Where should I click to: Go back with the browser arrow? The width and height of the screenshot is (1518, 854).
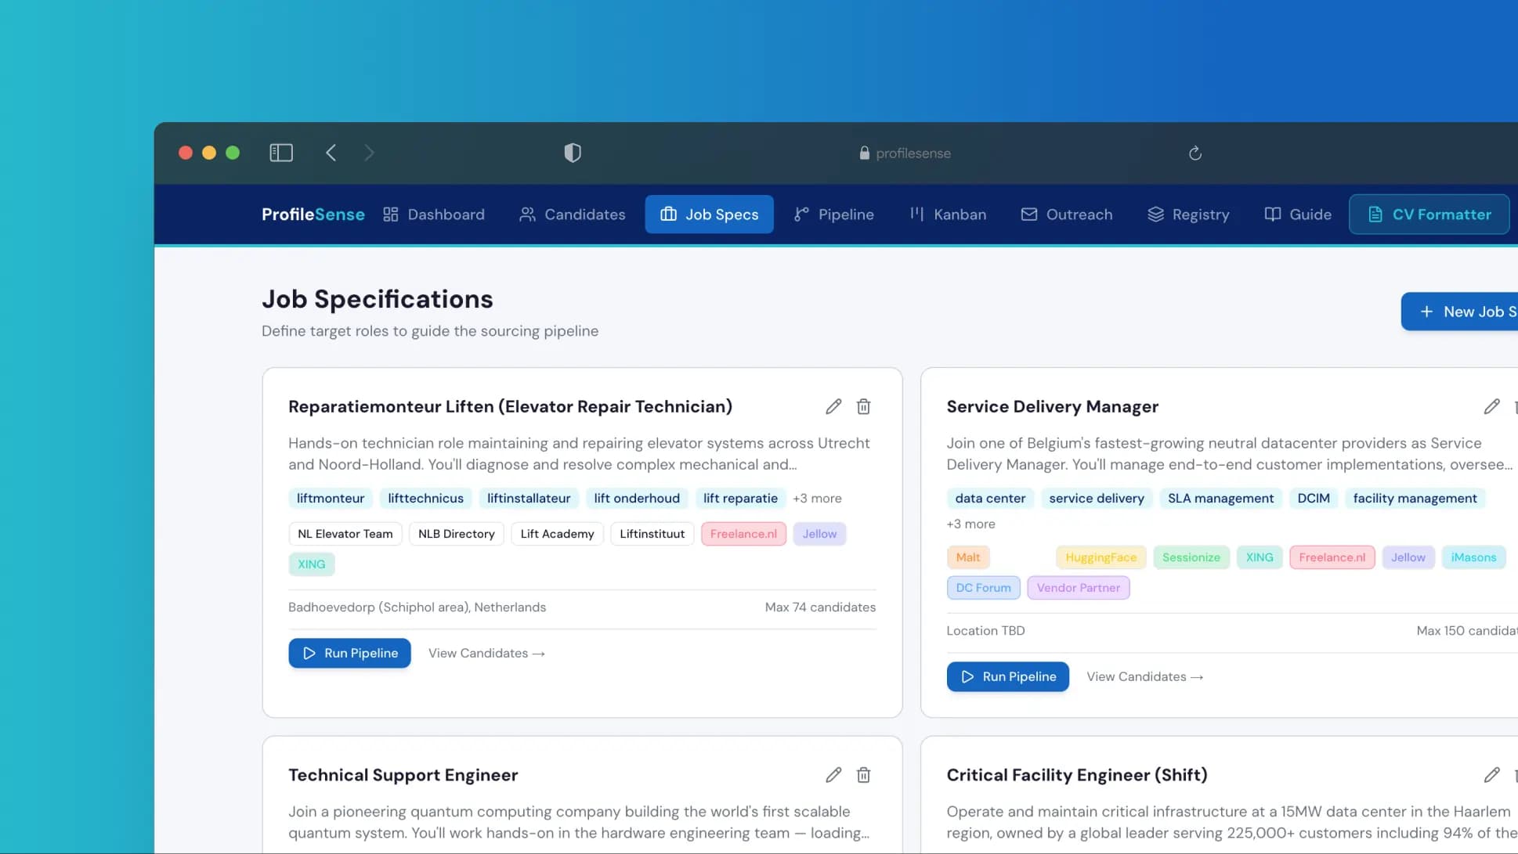coord(331,153)
